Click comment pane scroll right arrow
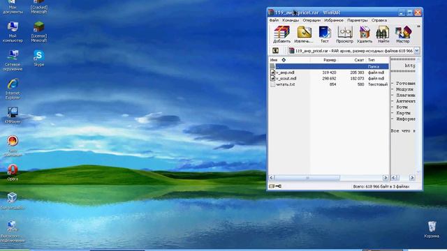The image size is (447, 251). (x=412, y=178)
